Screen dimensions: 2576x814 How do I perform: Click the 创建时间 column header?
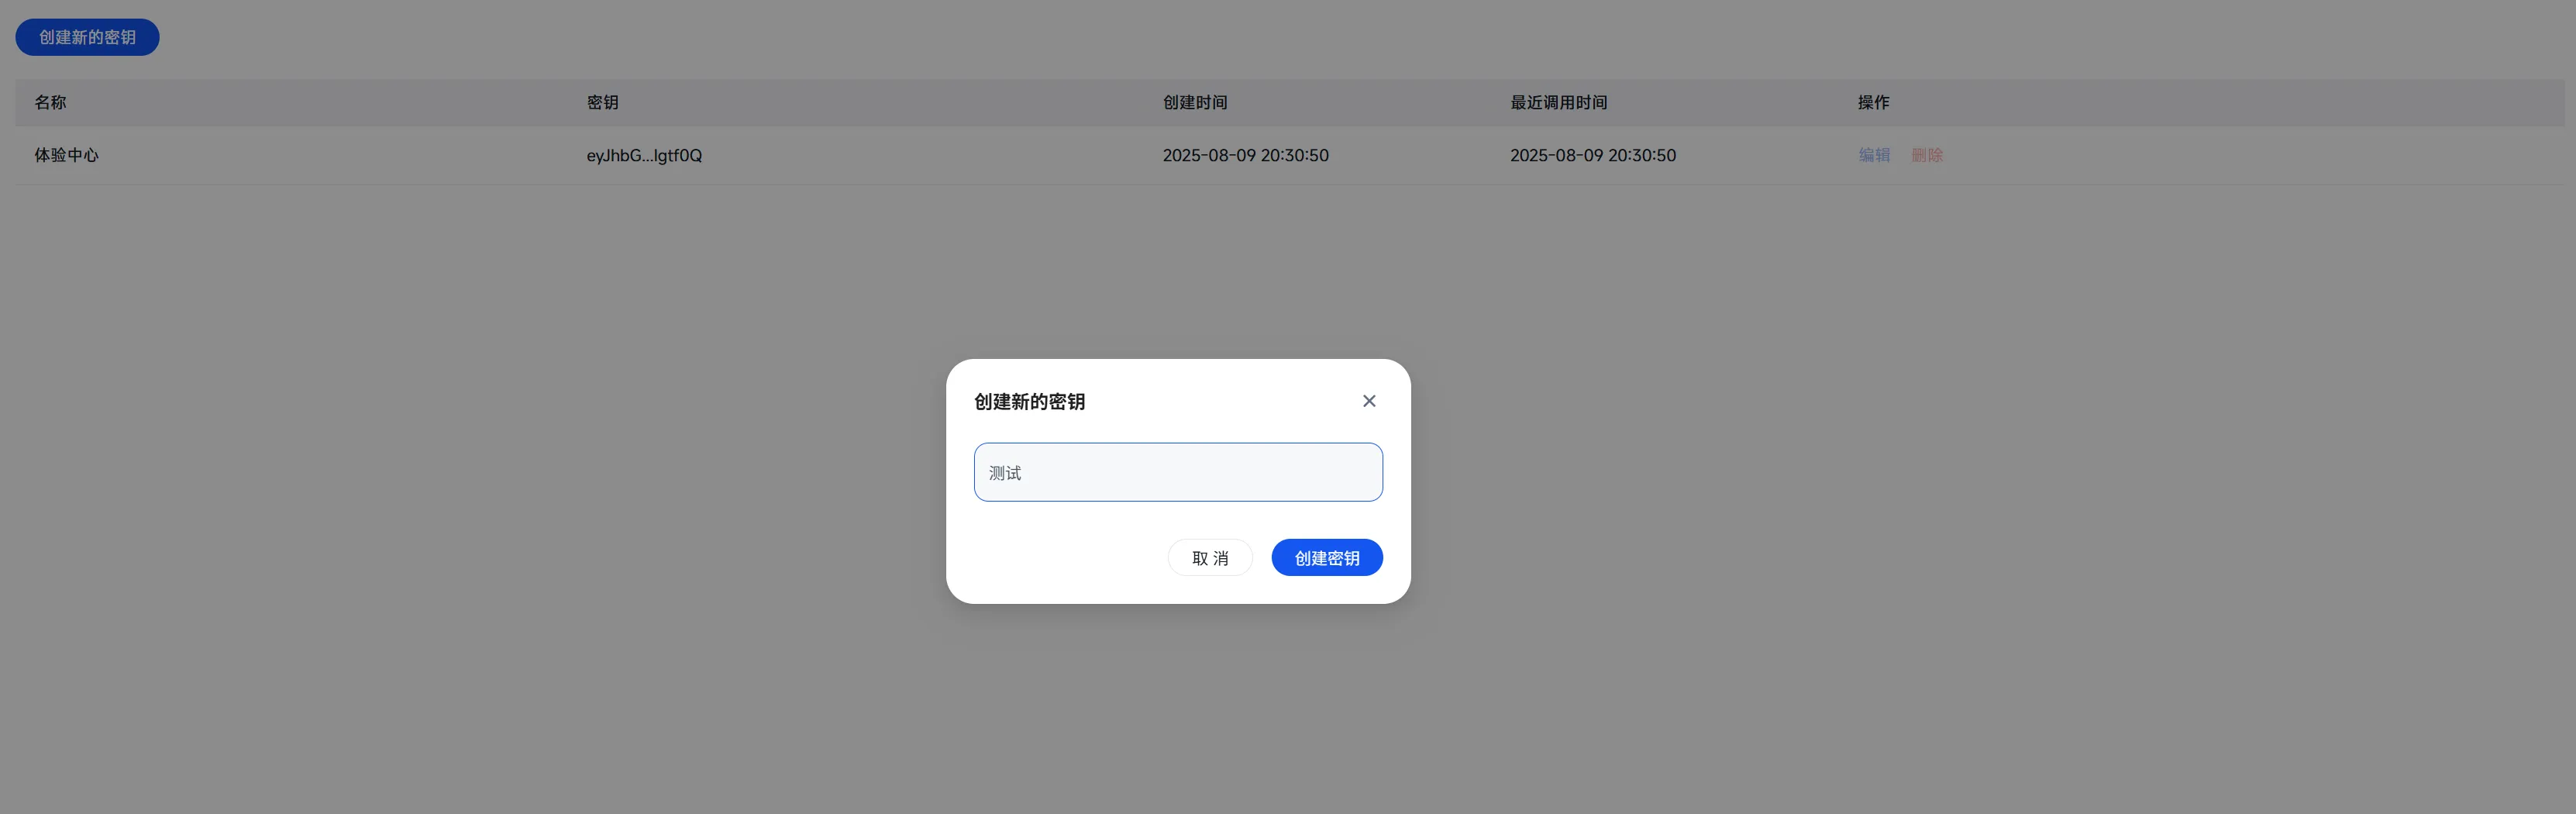point(1194,102)
